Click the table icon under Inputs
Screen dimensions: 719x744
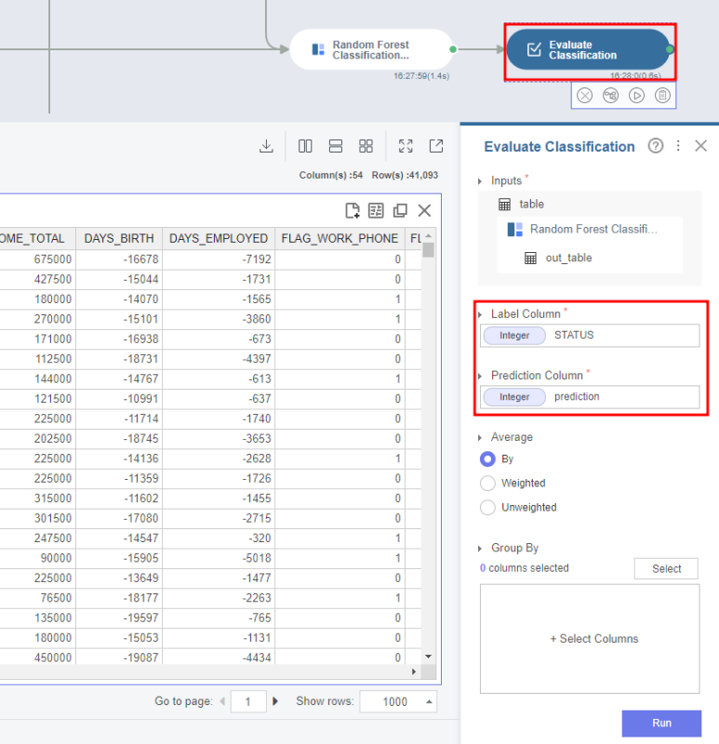(504, 205)
